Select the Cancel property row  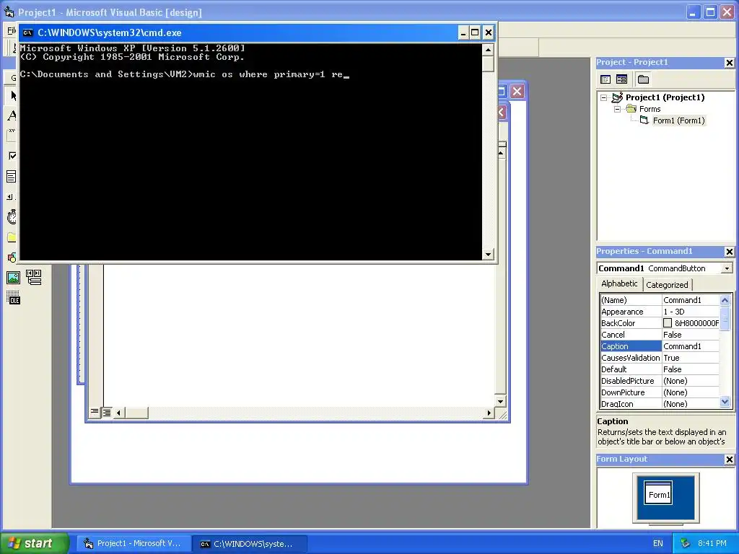[x=660, y=335]
